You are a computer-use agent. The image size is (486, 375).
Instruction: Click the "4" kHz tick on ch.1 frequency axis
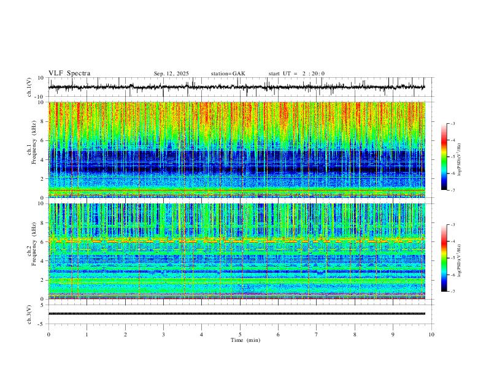(x=42, y=159)
